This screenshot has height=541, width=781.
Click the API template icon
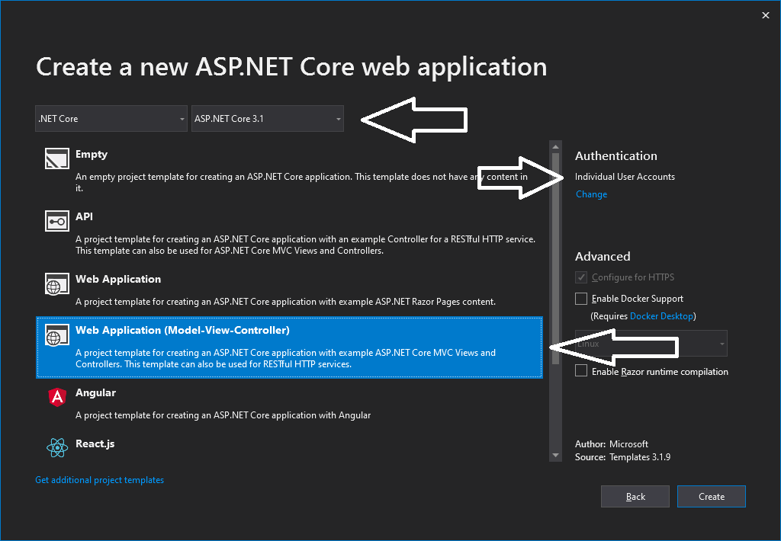click(x=56, y=221)
